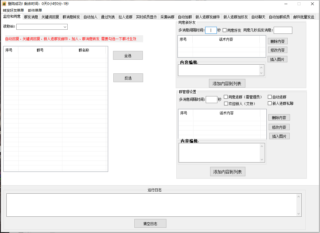
Task: Click the 反选 button
Action: click(x=128, y=78)
